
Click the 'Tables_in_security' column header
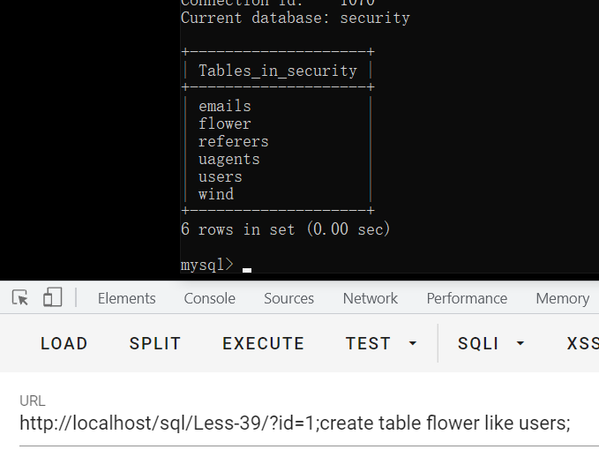coord(278,71)
